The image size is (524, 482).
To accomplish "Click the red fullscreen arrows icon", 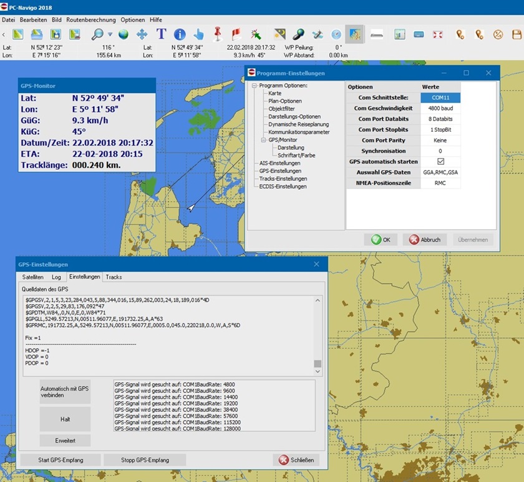I will (438, 34).
